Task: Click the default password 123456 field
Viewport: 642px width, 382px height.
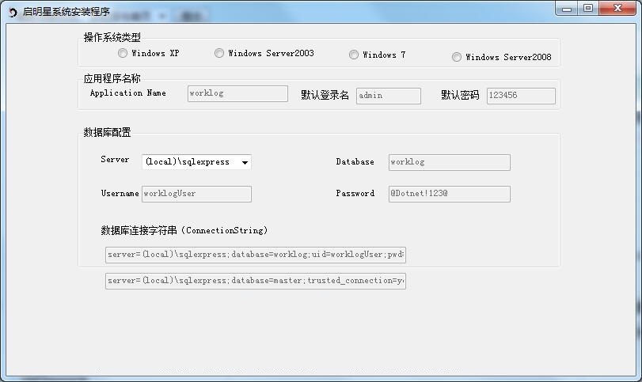Action: pyautogui.click(x=521, y=96)
